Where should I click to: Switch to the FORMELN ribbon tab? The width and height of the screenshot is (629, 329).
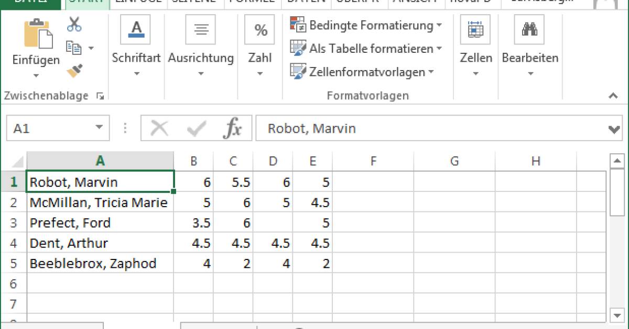[x=253, y=3]
